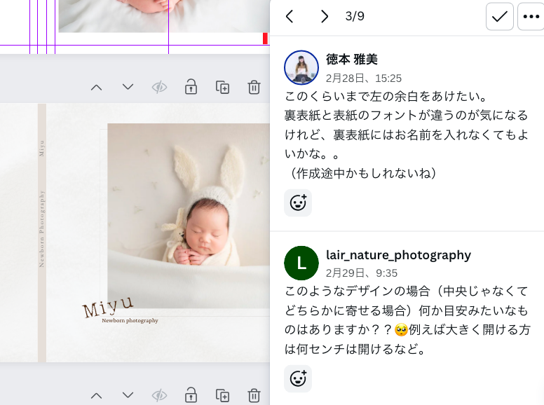Lock the lower page
544x405 pixels.
tap(191, 395)
